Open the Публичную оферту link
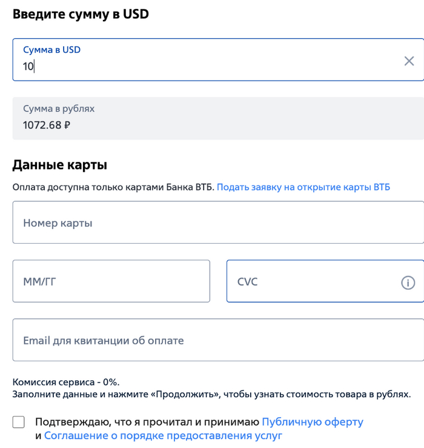 313,422
